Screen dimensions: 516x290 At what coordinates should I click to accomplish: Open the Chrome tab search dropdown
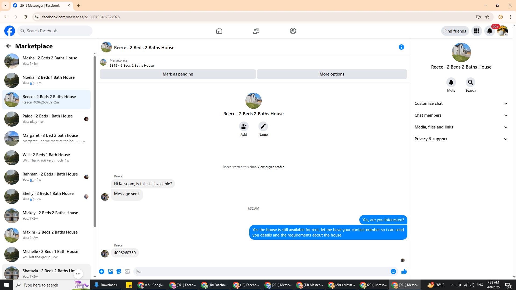(x=5, y=5)
